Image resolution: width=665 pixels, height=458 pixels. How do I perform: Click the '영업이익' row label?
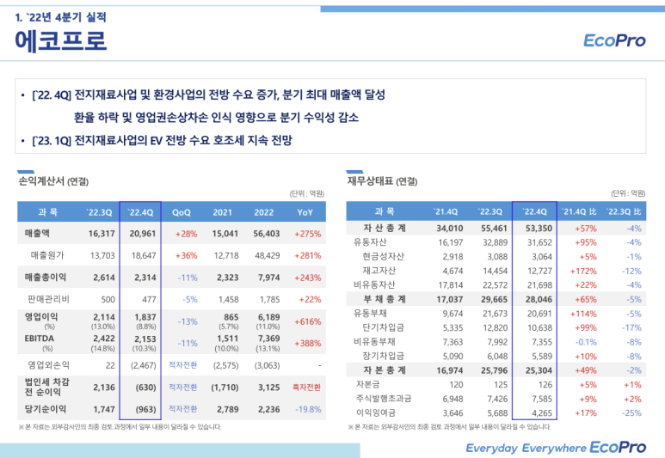tap(41, 317)
